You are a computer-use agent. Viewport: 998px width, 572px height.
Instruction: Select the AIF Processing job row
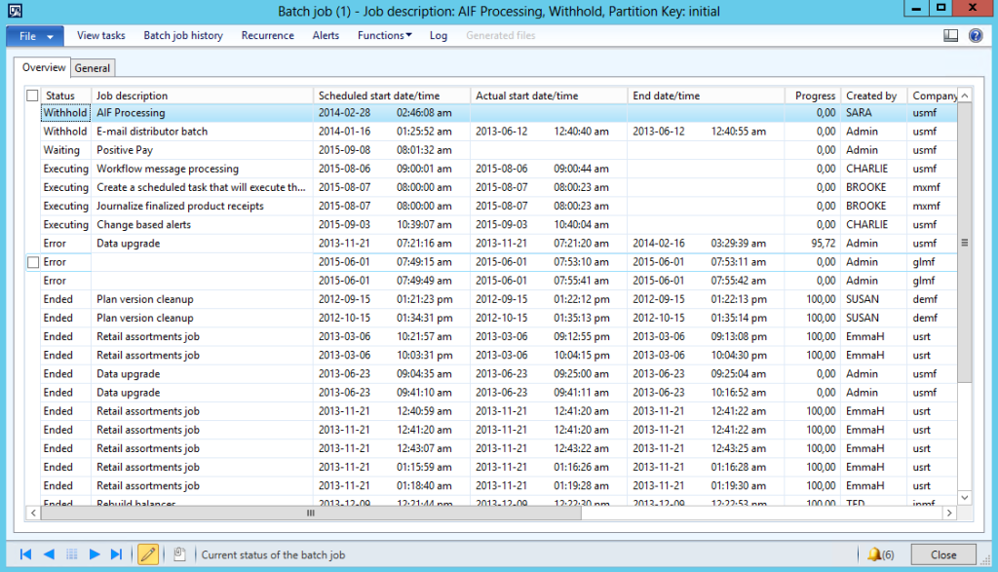499,113
